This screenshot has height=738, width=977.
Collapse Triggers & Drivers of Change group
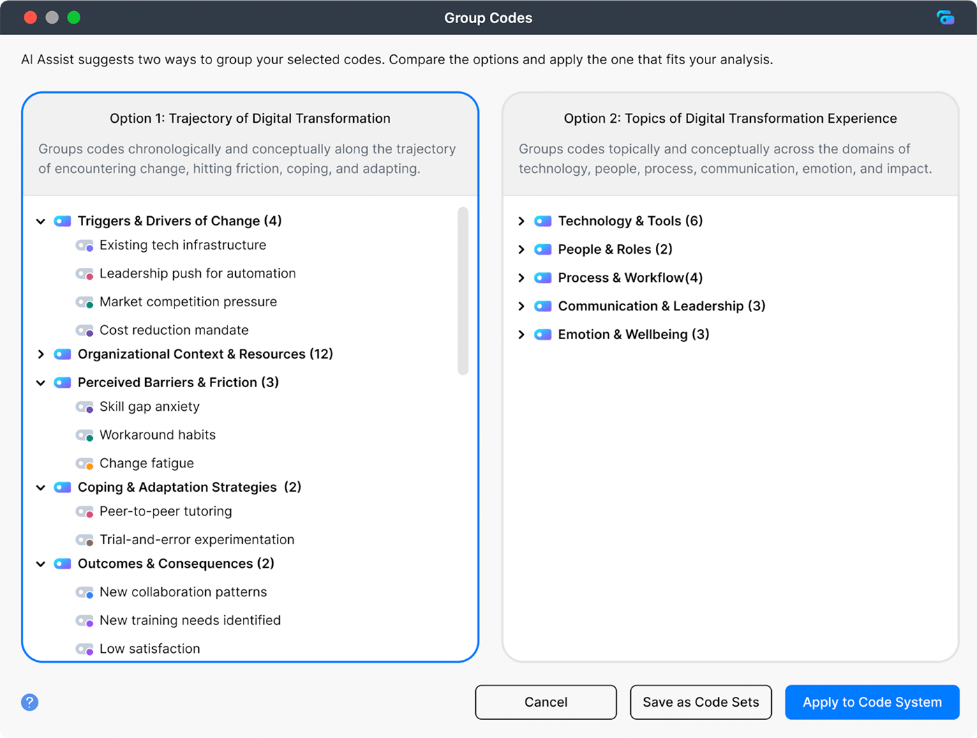point(40,221)
